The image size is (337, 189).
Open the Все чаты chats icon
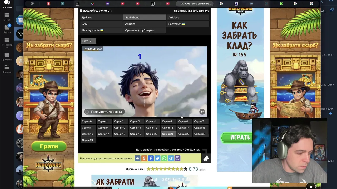pyautogui.click(x=7, y=4)
